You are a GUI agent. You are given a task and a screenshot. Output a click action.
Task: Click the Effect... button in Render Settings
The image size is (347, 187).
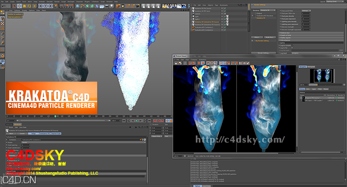click(257, 37)
